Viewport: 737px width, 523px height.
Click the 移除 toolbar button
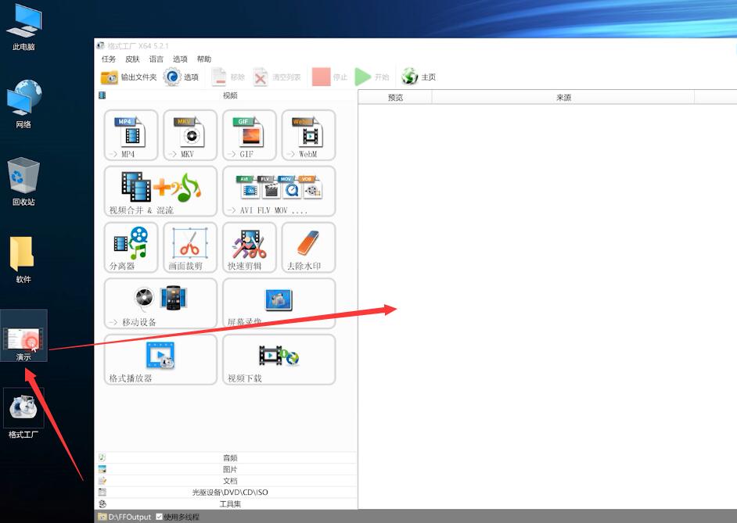click(228, 77)
